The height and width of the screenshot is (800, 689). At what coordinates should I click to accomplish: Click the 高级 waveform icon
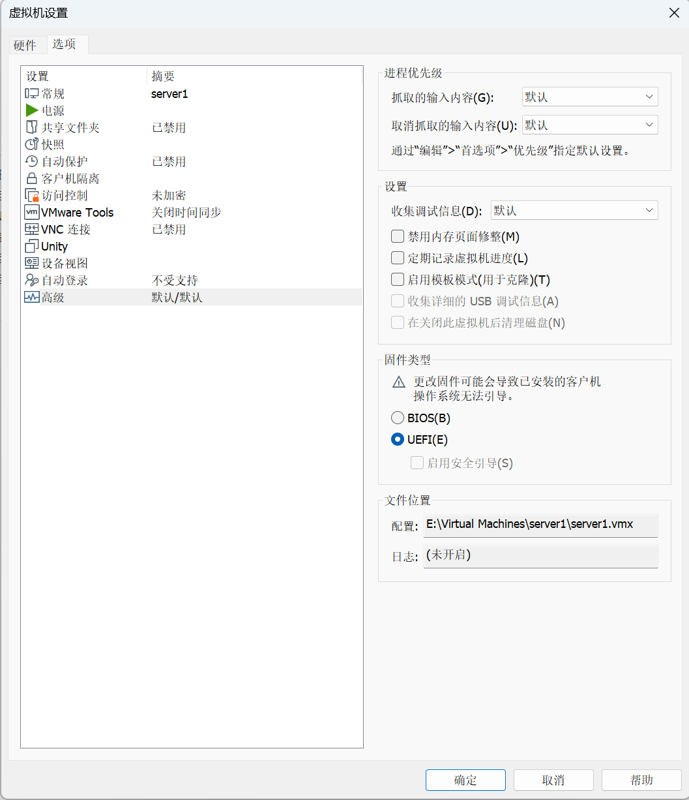click(x=32, y=298)
